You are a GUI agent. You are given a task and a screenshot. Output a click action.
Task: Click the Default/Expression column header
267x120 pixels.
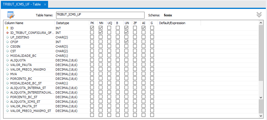172,23
